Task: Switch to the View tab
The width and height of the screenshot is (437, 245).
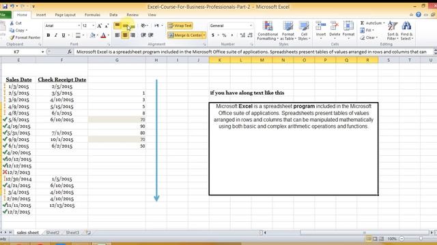Action: 152,15
